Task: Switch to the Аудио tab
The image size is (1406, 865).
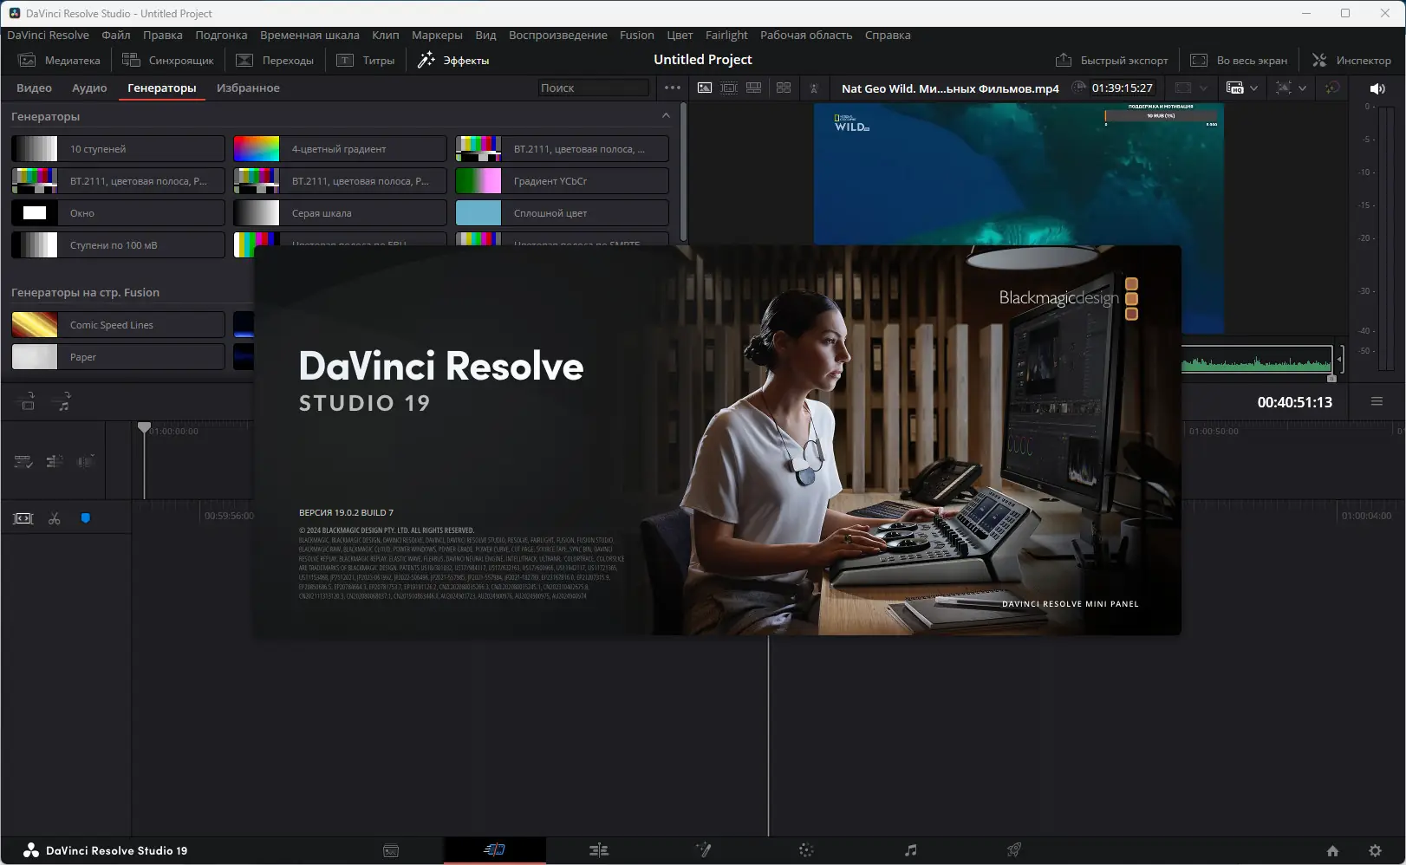Action: tap(89, 88)
